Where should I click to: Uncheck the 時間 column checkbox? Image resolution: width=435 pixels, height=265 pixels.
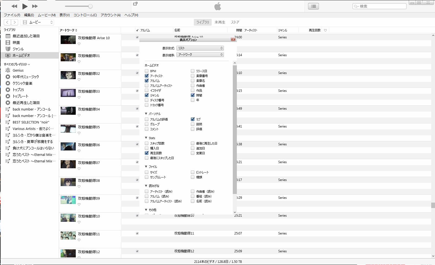tap(192, 95)
